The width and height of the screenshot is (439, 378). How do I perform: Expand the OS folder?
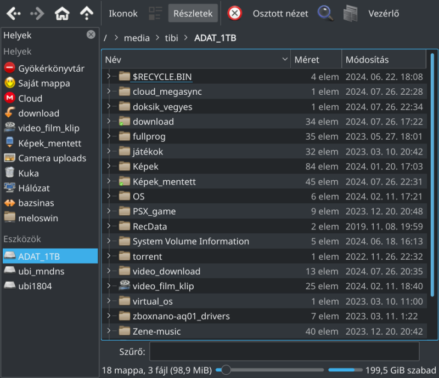[x=109, y=196]
